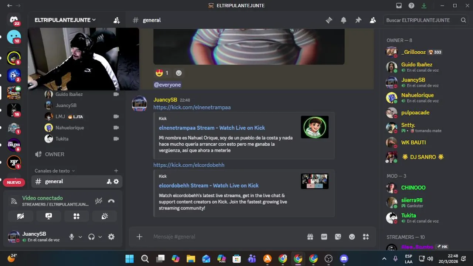Open link kick.com/elcordobehh
This screenshot has height=266, width=473.
click(189, 165)
